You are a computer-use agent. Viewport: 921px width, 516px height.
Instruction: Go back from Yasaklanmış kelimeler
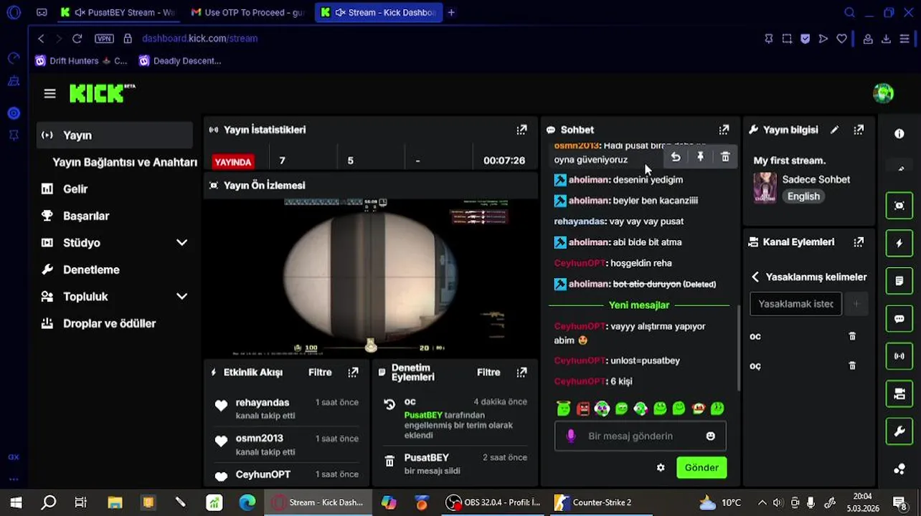[x=755, y=277]
